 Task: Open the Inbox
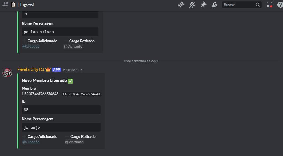269,5
